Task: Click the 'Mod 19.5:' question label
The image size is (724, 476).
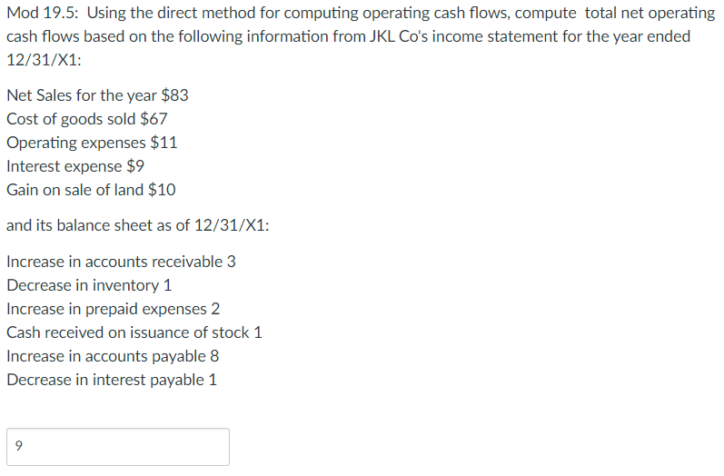Action: tap(43, 13)
